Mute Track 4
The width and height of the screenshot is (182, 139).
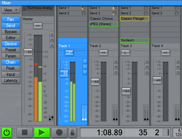click(178, 67)
